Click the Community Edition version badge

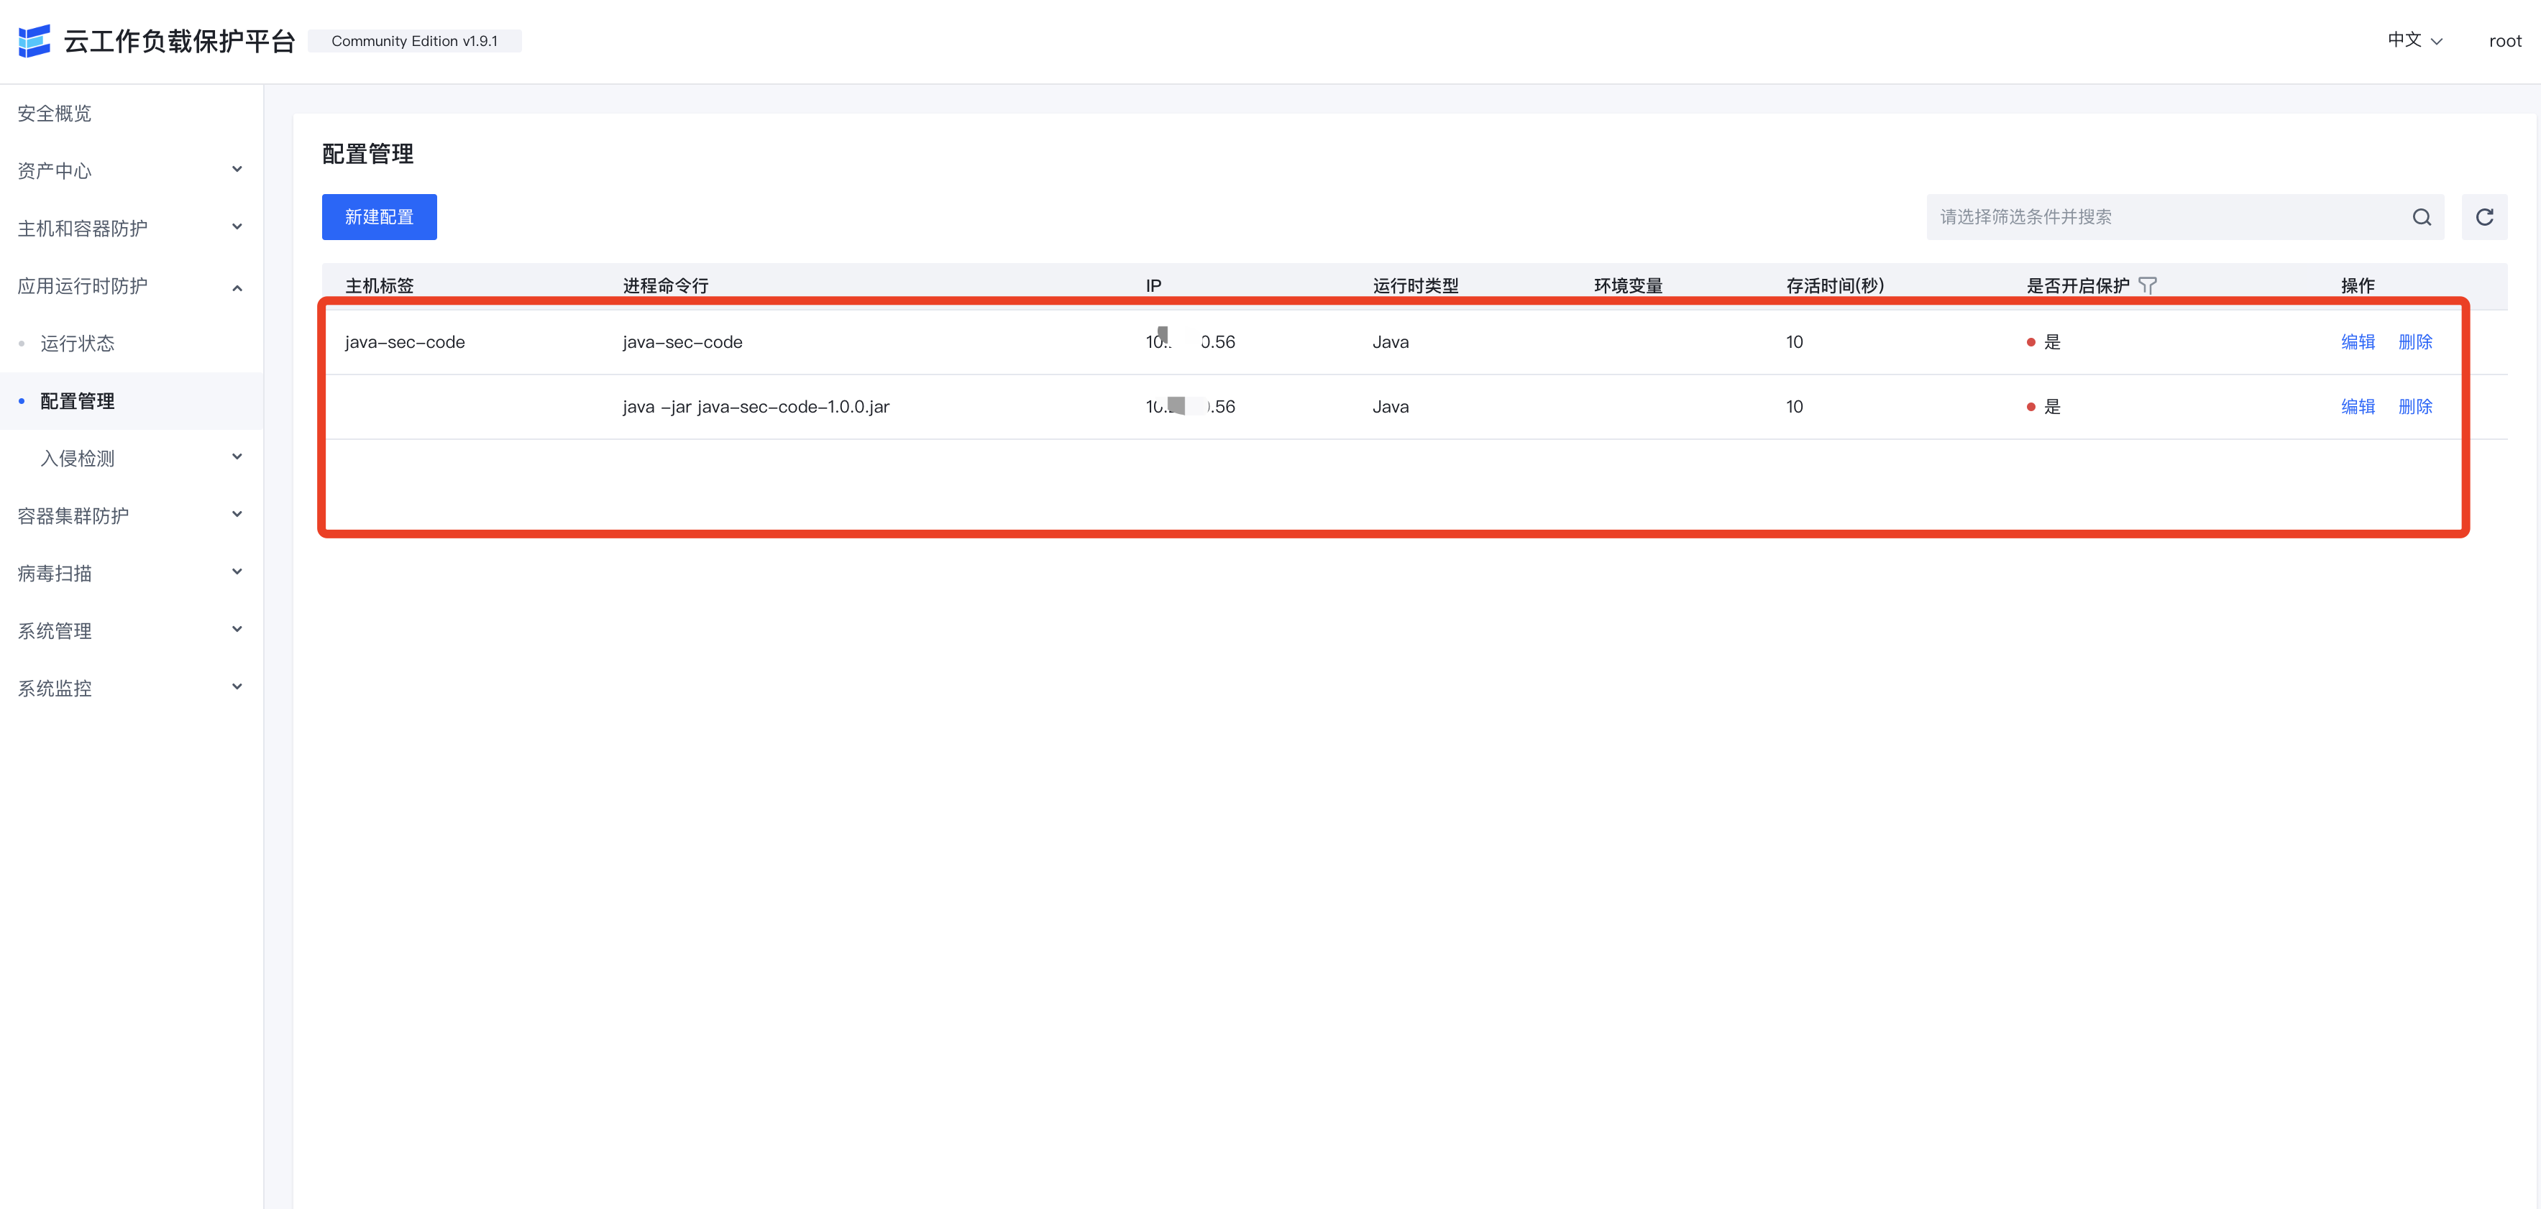(414, 40)
